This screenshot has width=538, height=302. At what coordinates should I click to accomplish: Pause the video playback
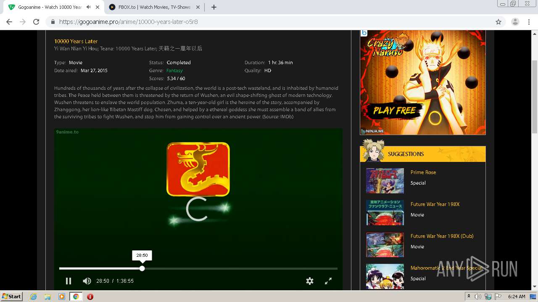pos(69,281)
